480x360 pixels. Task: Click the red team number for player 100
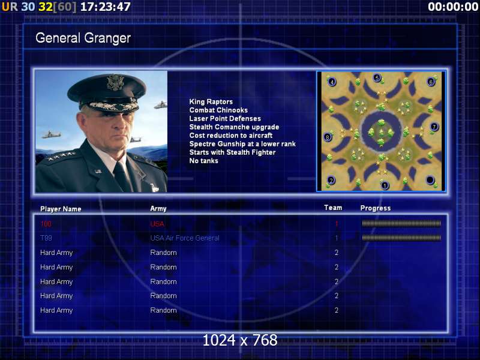tap(337, 224)
